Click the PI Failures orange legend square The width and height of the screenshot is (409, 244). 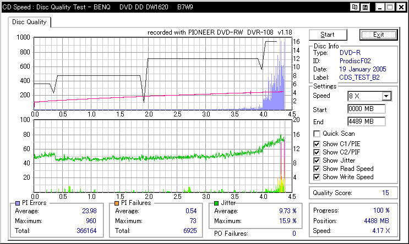(117, 203)
